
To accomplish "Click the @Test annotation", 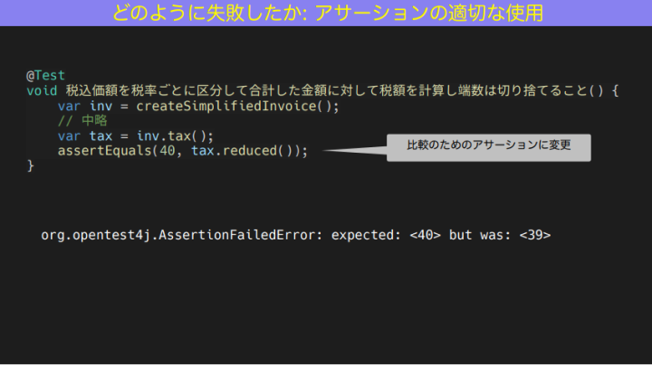I will click(46, 75).
